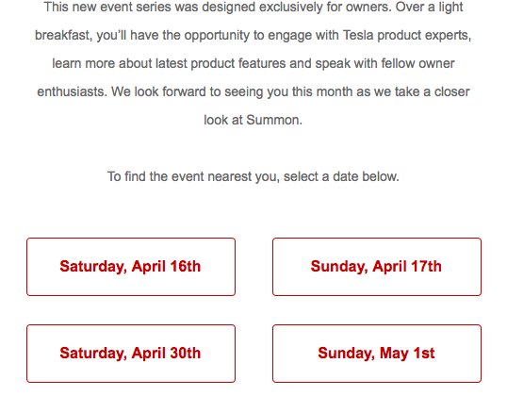Find events for May 1st
The width and height of the screenshot is (507, 396).
coord(377,354)
